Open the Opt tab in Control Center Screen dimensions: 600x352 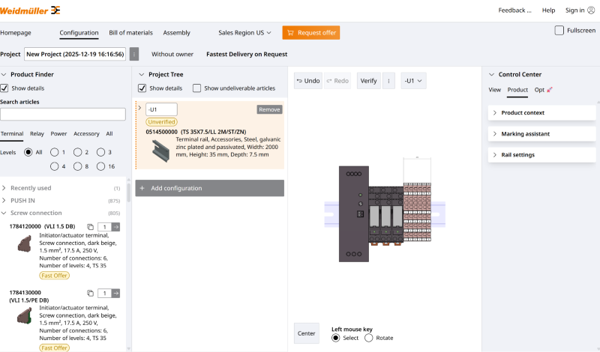pyautogui.click(x=539, y=90)
